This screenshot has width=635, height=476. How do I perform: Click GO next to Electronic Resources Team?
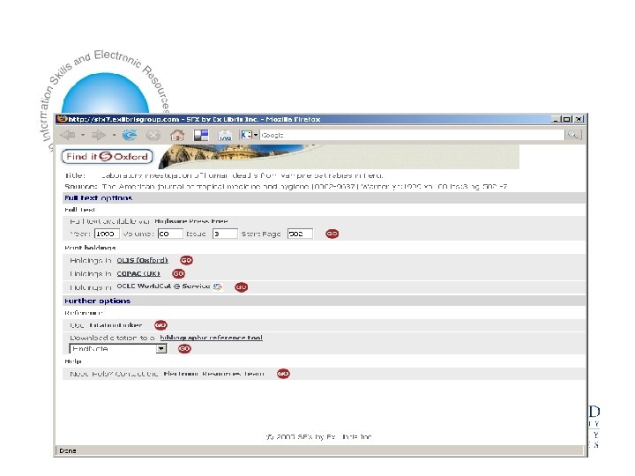click(x=283, y=374)
